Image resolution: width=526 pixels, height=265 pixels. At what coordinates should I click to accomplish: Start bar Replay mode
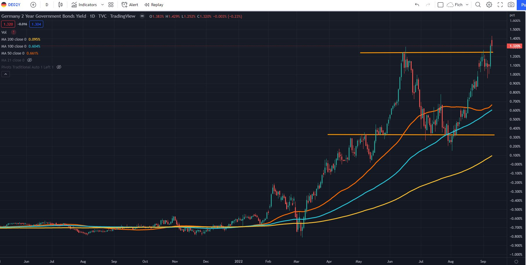click(x=154, y=5)
